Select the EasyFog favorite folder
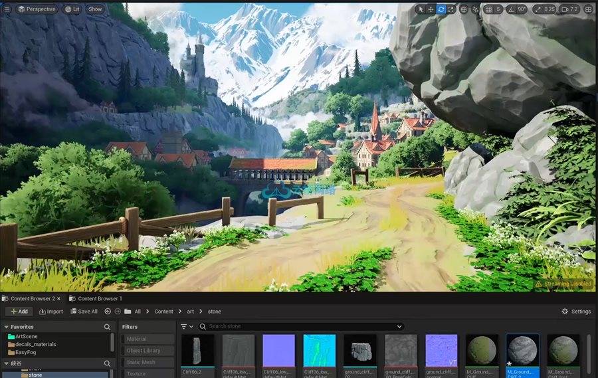This screenshot has width=598, height=378. point(22,352)
